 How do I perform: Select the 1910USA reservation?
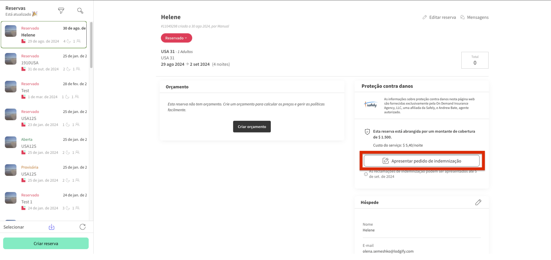45,63
